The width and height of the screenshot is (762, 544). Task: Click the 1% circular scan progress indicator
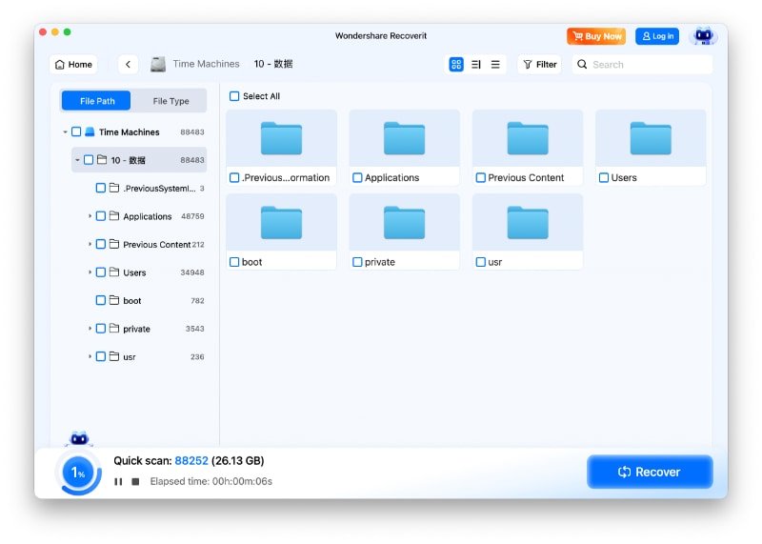click(78, 473)
